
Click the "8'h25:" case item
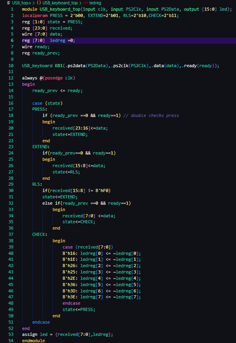tap(70, 272)
